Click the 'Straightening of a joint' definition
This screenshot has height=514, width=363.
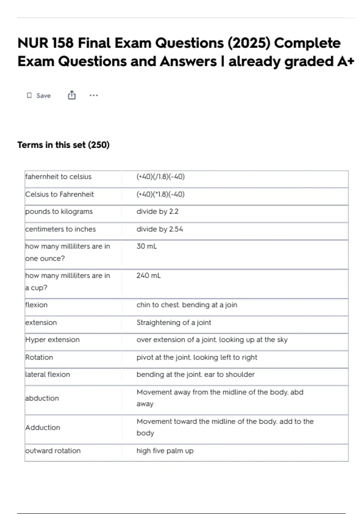[174, 322]
